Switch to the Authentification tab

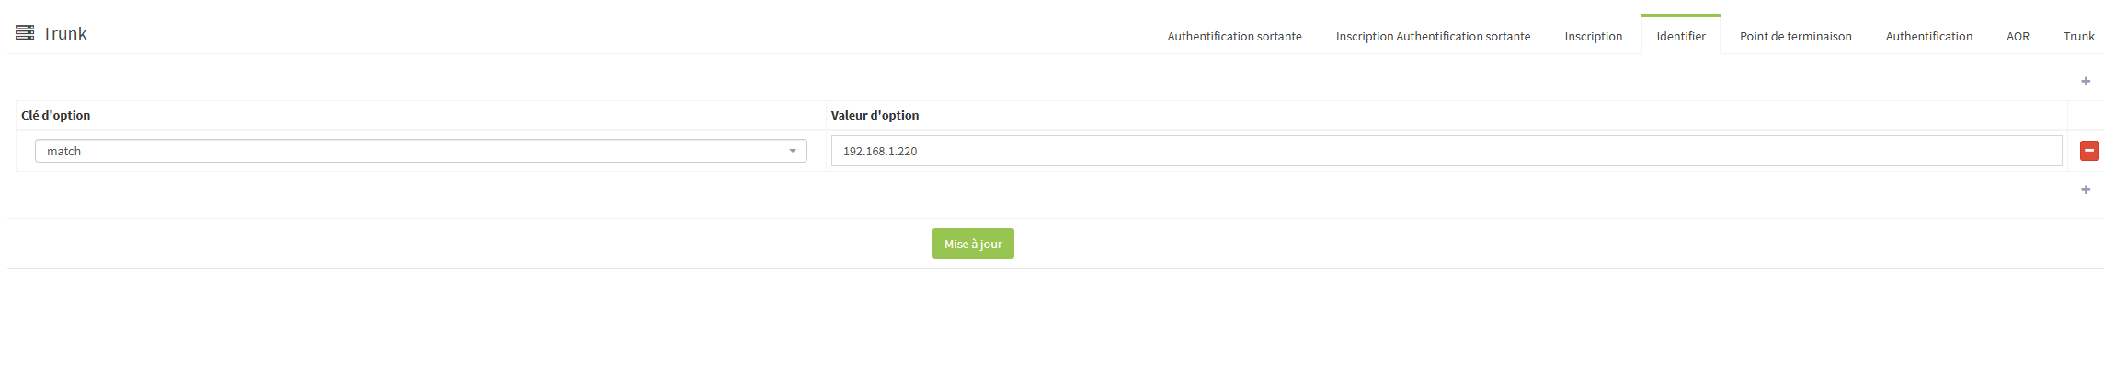1928,37
